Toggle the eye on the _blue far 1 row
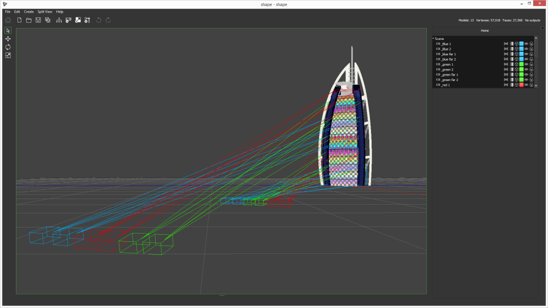This screenshot has width=548, height=308. [526, 54]
